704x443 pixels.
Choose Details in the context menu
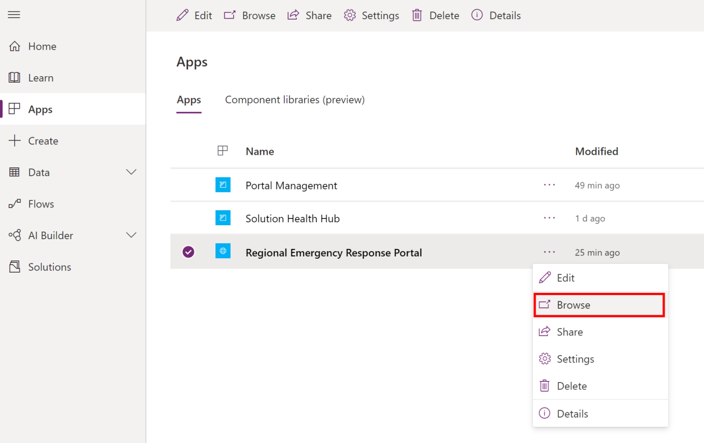coord(600,414)
